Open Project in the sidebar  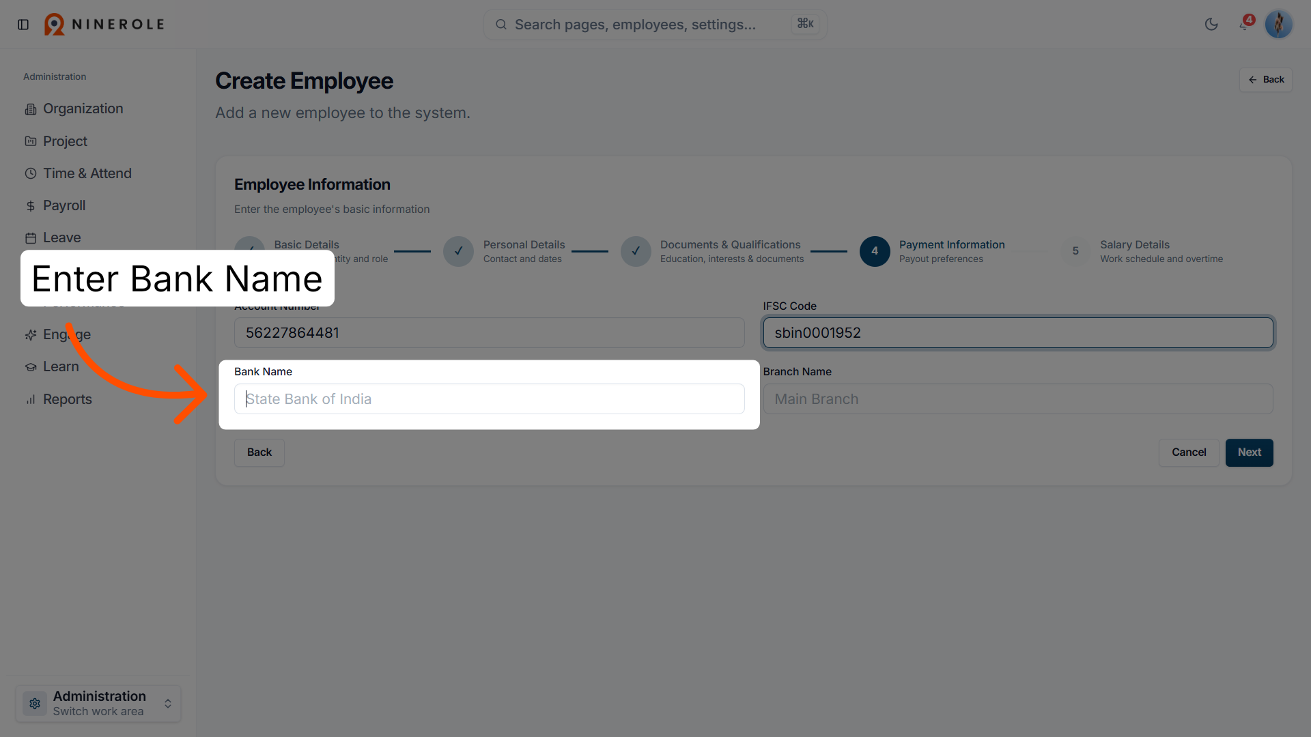(66, 141)
